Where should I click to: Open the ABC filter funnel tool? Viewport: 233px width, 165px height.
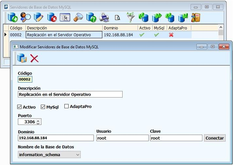point(130,17)
